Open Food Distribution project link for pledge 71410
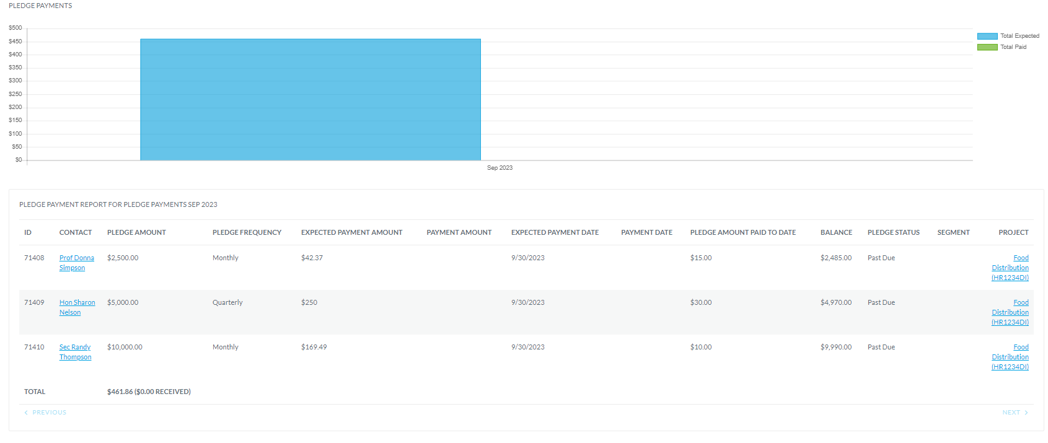This screenshot has width=1048, height=443. click(x=1010, y=357)
